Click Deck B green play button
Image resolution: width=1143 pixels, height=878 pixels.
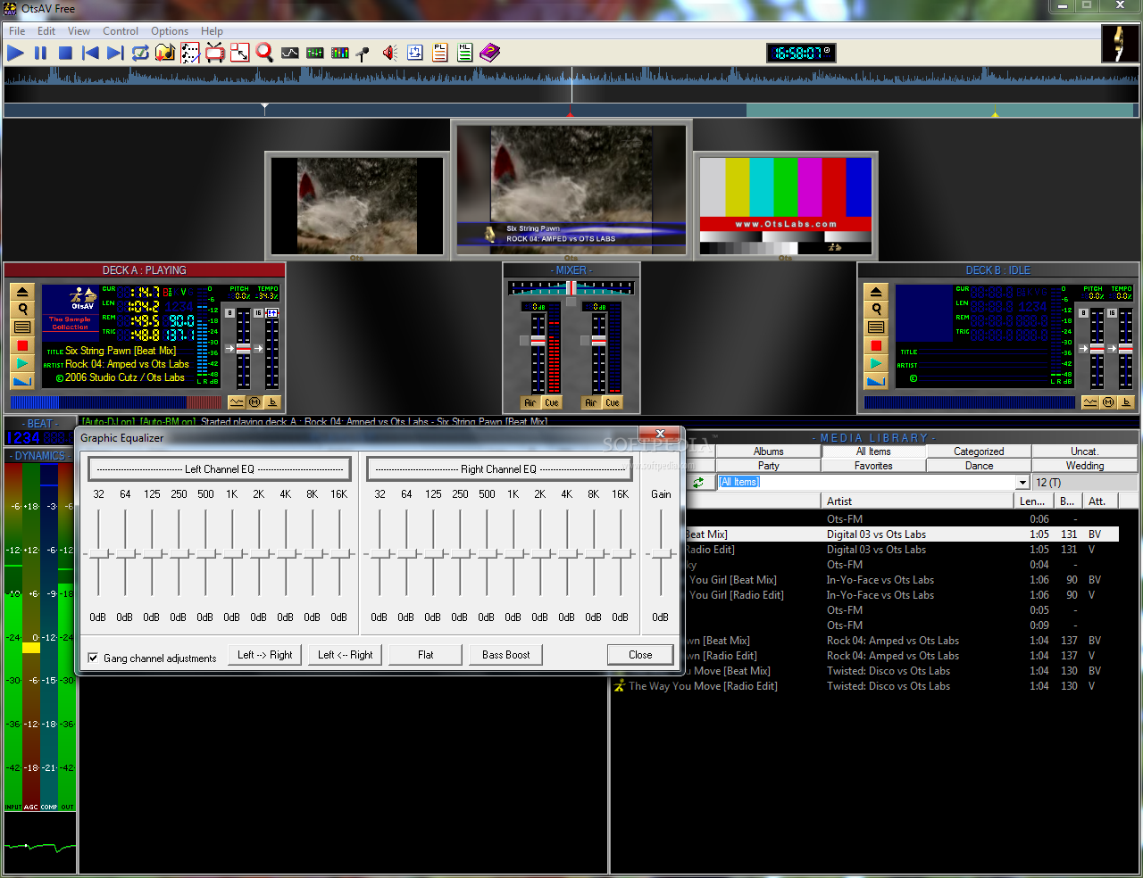(876, 363)
